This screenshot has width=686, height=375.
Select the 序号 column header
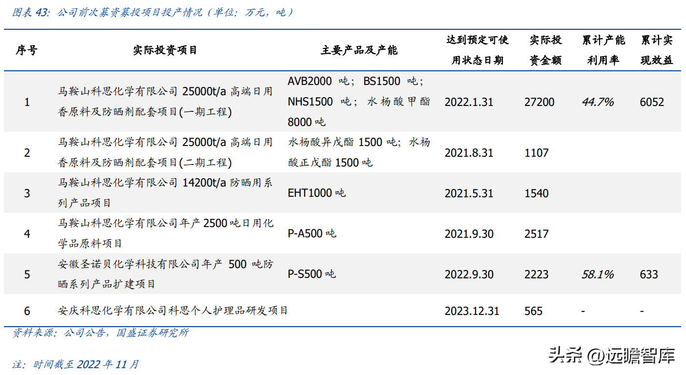tap(26, 50)
